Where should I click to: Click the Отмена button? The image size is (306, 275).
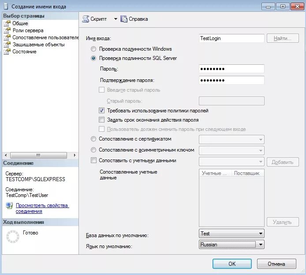point(276,264)
